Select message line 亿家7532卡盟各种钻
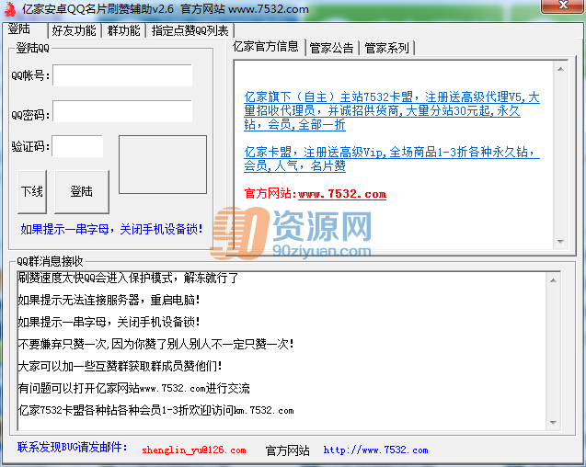 pyautogui.click(x=155, y=410)
